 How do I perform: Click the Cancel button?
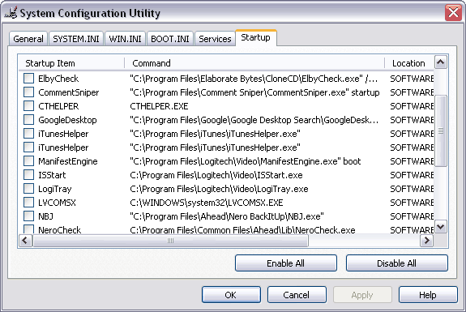coord(297,295)
